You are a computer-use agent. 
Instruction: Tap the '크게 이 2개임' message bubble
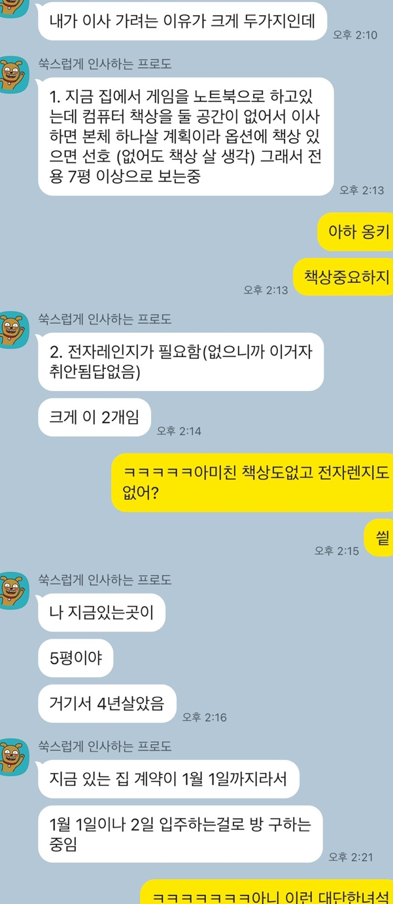[x=94, y=417]
